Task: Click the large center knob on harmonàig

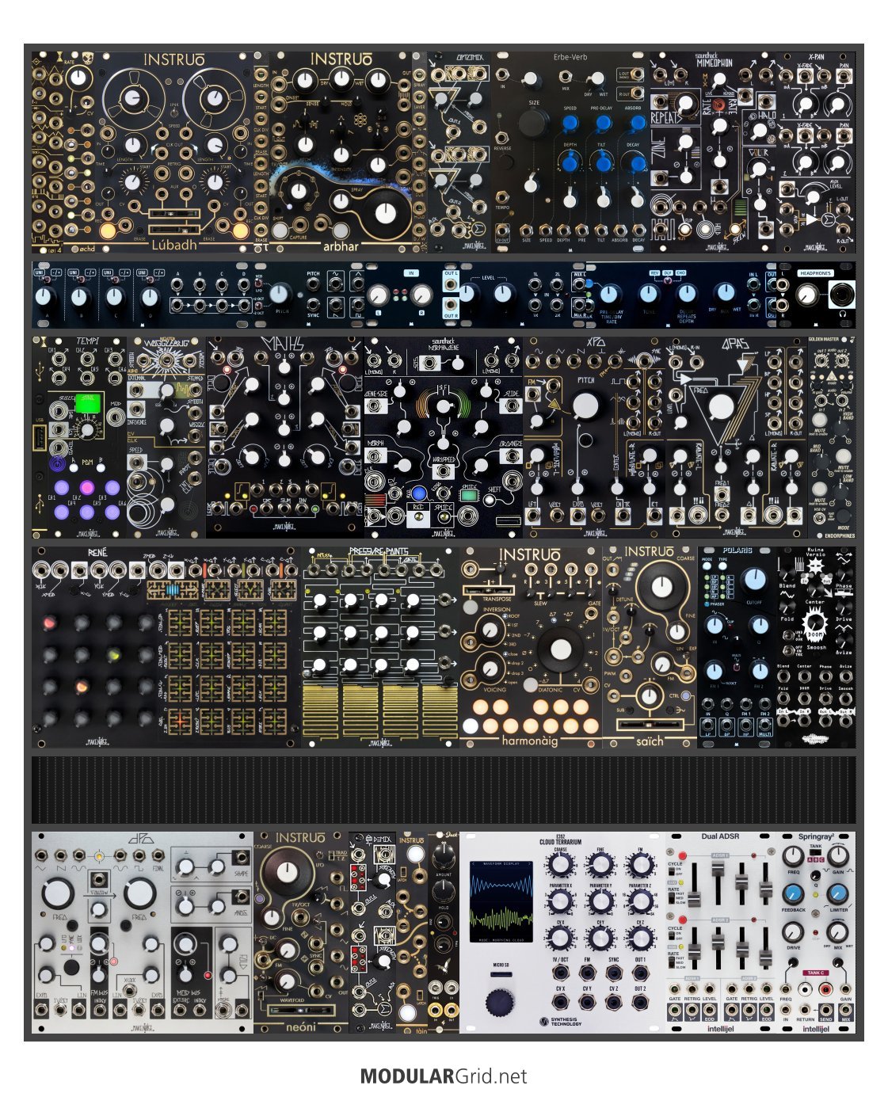Action: pyautogui.click(x=560, y=649)
